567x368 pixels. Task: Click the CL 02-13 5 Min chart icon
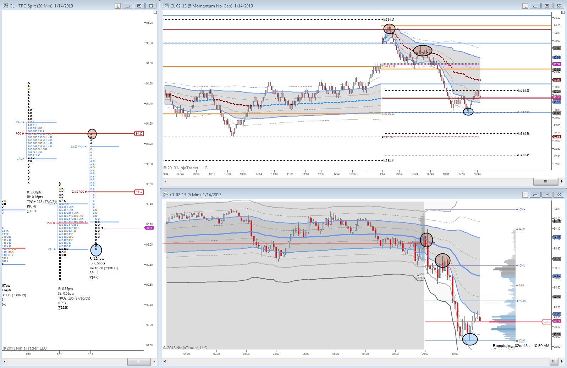point(166,194)
